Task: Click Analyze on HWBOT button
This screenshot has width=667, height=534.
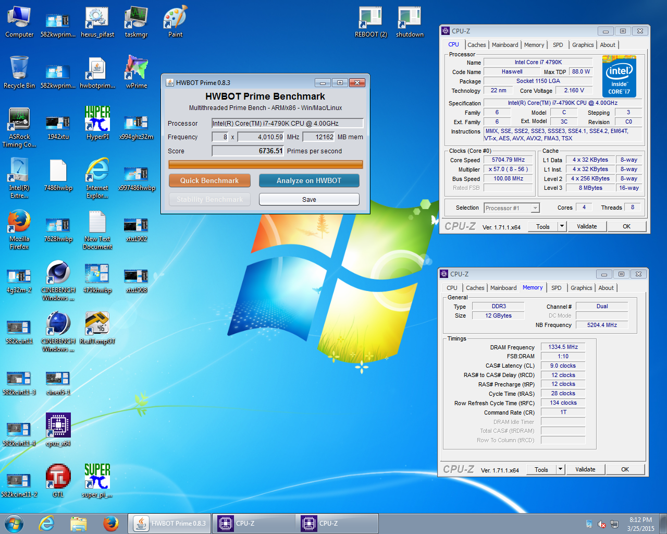Action: (x=309, y=180)
